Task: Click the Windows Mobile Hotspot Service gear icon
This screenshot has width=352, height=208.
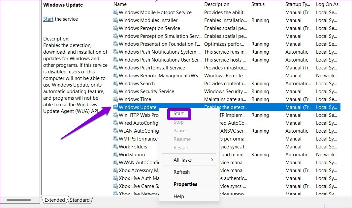Action: tap(115, 12)
